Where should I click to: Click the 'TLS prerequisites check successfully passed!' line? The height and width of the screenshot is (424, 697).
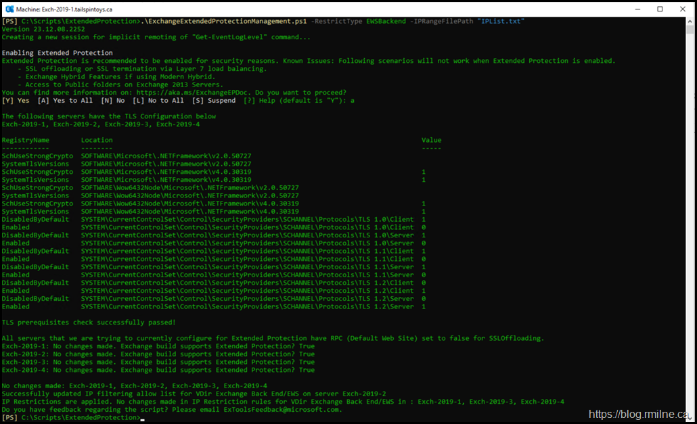point(89,323)
